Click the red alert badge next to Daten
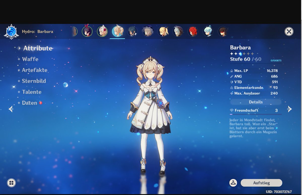This screenshot has width=302, height=195. (x=41, y=103)
